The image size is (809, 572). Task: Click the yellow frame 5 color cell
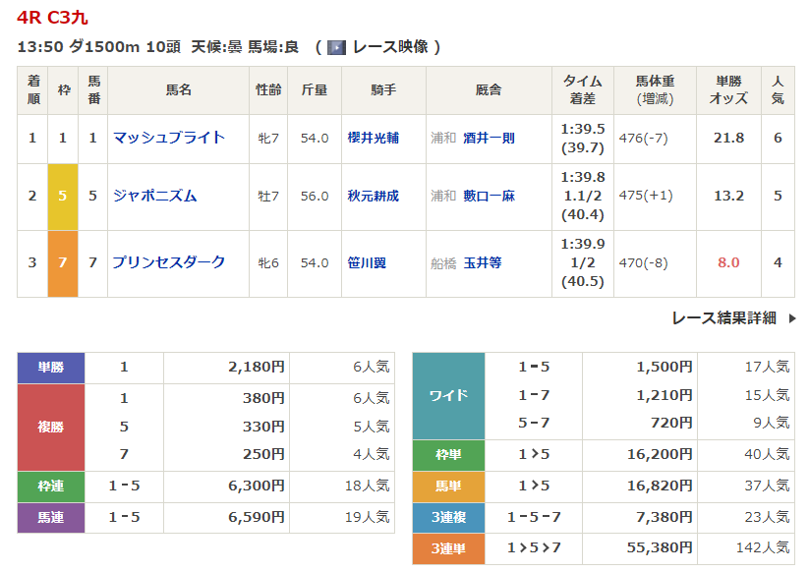point(63,197)
